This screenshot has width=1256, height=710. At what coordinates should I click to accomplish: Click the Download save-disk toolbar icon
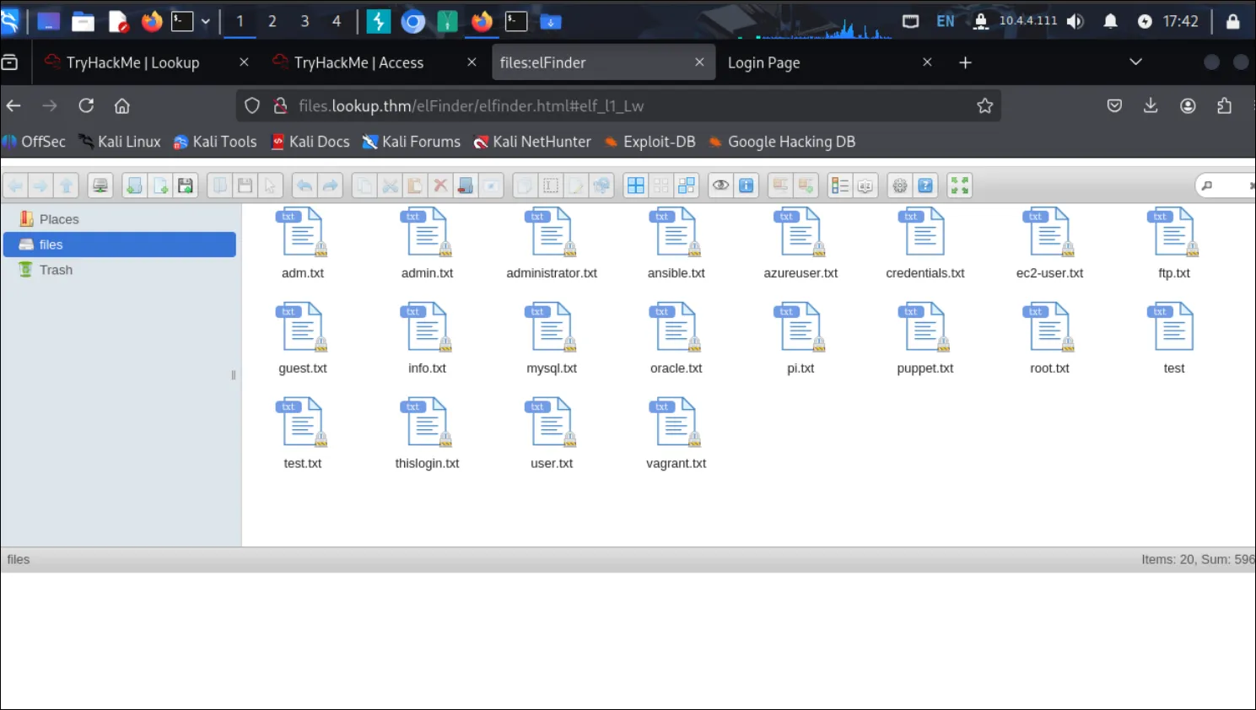245,186
